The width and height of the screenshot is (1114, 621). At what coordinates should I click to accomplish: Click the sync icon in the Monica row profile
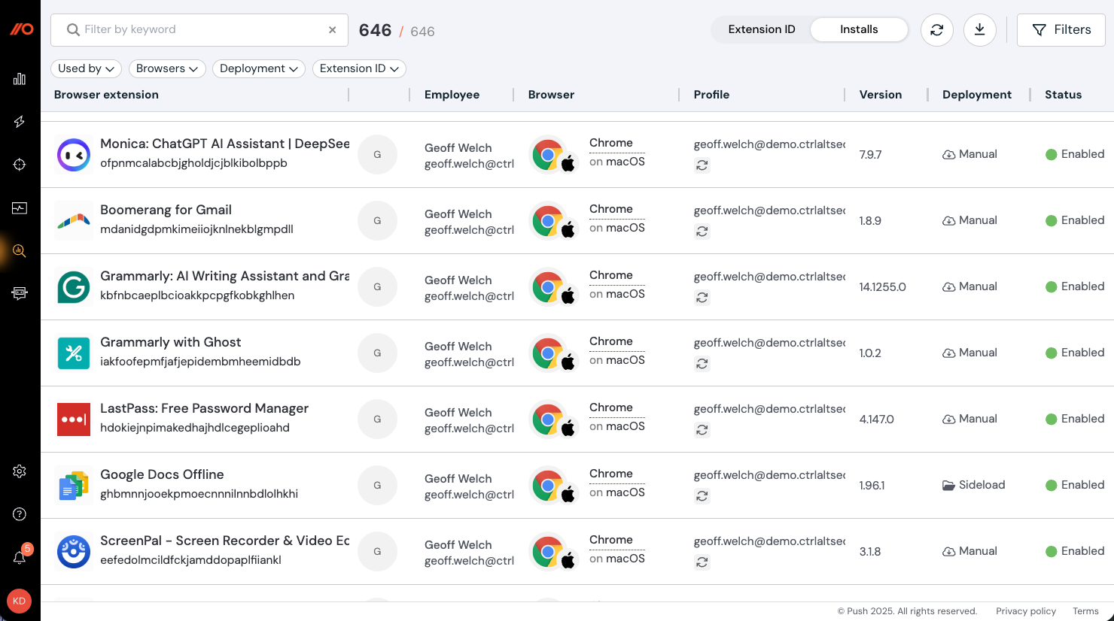coord(702,165)
